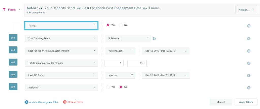Click the Max comments input field
The height and width of the screenshot is (109, 260).
137,63
